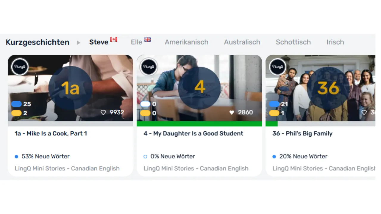Open the Irisch tab

(x=335, y=42)
